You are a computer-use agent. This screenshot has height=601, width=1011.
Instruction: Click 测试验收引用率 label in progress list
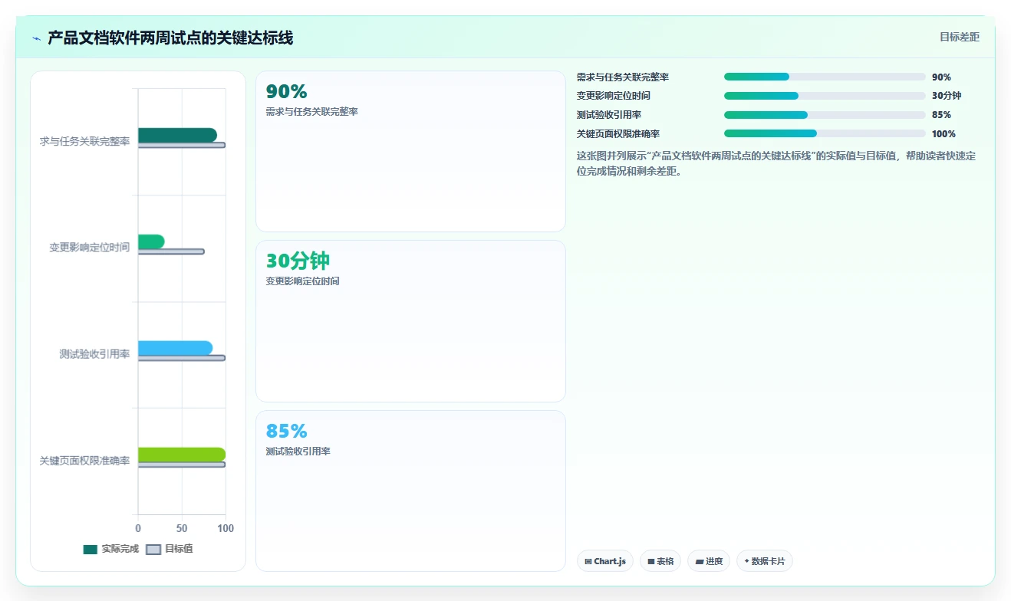pyautogui.click(x=609, y=115)
